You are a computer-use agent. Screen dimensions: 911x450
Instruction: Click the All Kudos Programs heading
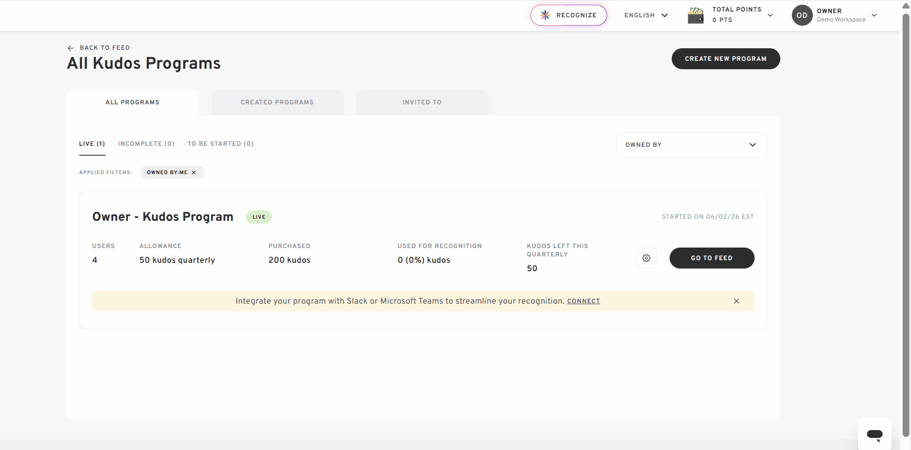(144, 63)
